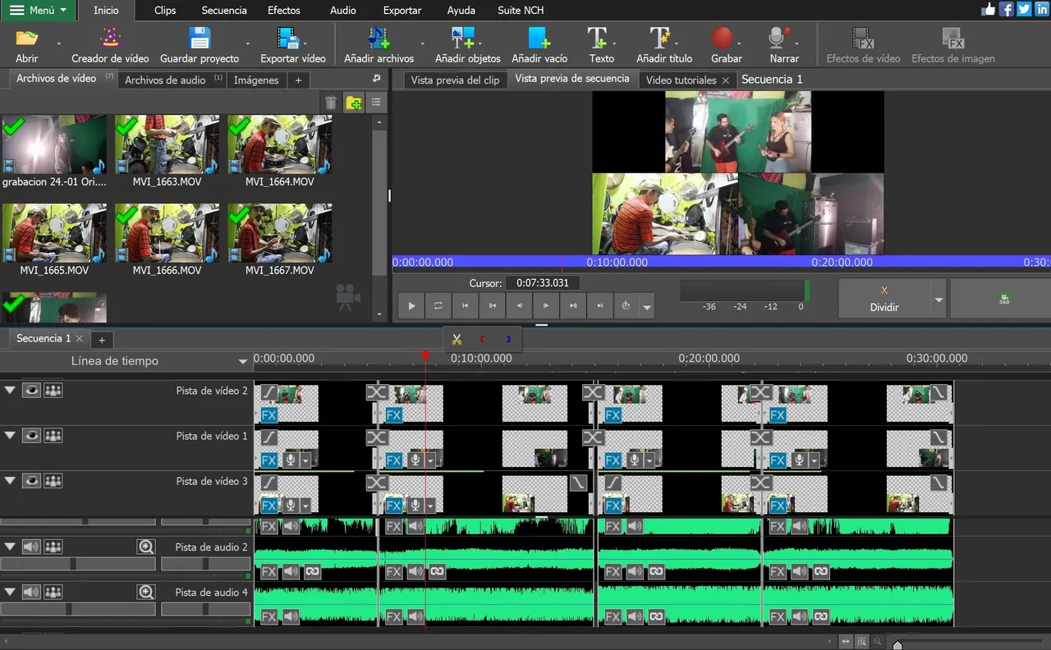This screenshot has width=1051, height=650.
Task: Collapse Pista de vídeo 1 track
Action: 10,436
